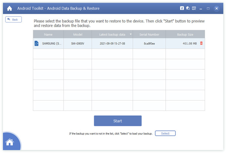This screenshot has width=226, height=153.
Task: Click the backup file icon beside SAMSUNG
Action: (37, 43)
